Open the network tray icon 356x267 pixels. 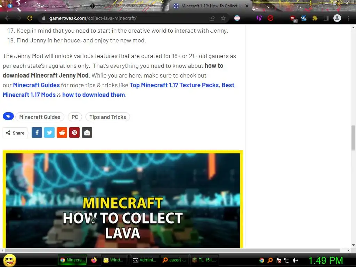pyautogui.click(x=287, y=260)
